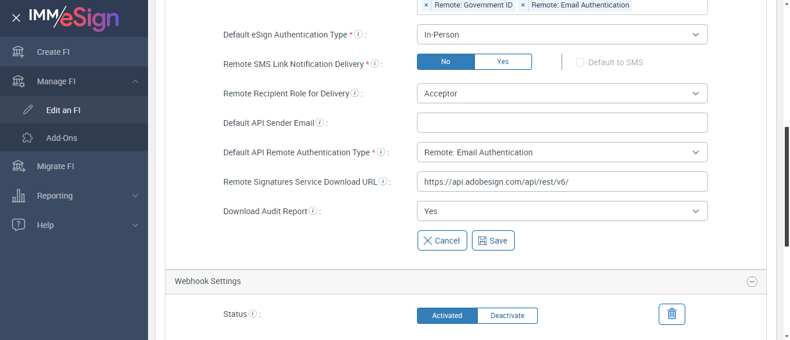Image resolution: width=790 pixels, height=340 pixels.
Task: Click info icon next to webhook Status
Action: point(252,314)
